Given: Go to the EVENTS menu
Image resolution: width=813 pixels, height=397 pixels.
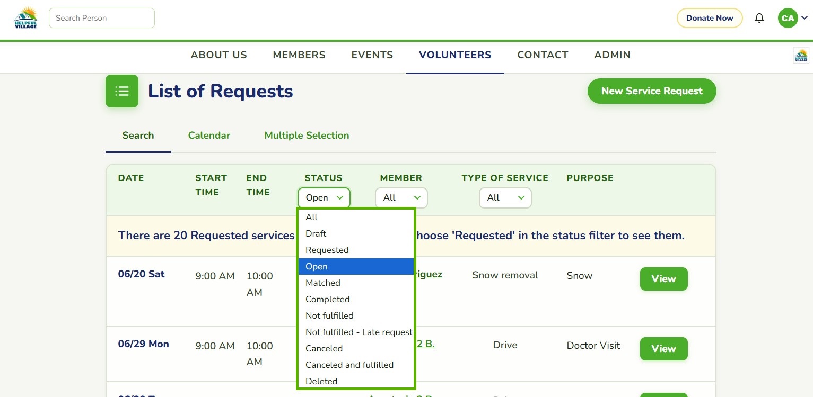Looking at the screenshot, I should (372, 55).
